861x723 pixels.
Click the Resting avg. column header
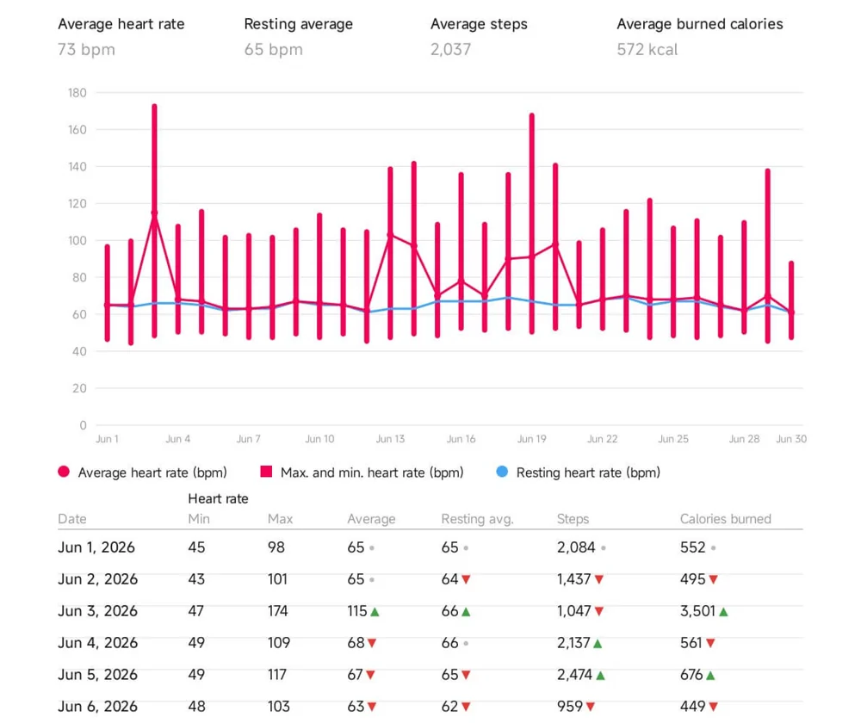[x=477, y=519]
